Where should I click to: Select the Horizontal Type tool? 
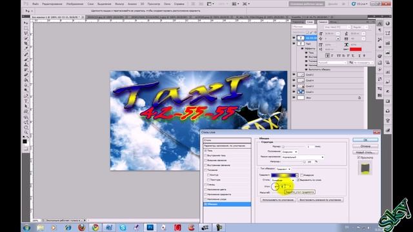coord(26,102)
